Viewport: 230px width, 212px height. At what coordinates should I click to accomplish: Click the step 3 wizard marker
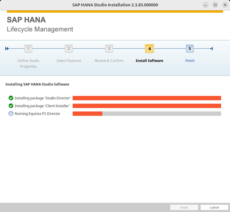(109, 49)
